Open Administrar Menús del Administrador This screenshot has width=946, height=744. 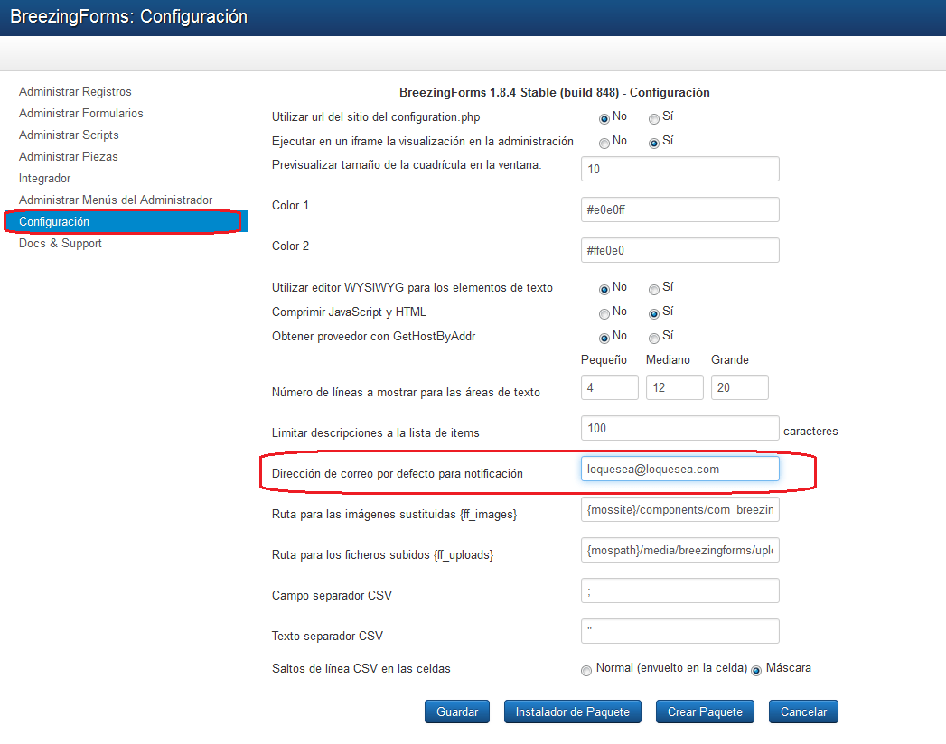(x=116, y=200)
